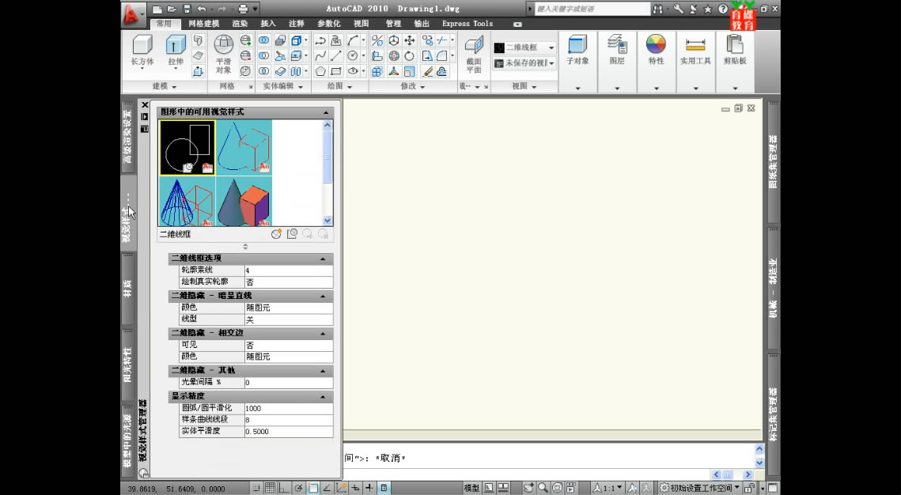
Task: Open the 阳光特性 side palette tab
Action: click(x=127, y=364)
